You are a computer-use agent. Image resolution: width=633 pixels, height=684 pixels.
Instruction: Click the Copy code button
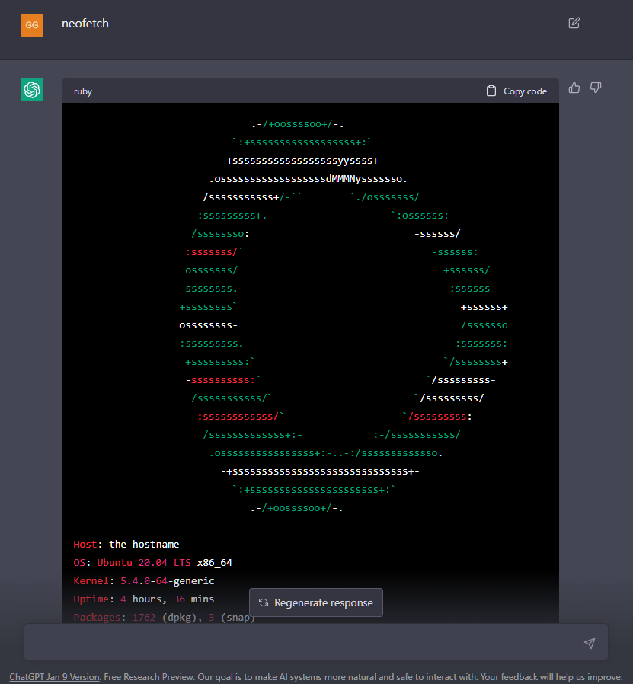coord(516,91)
